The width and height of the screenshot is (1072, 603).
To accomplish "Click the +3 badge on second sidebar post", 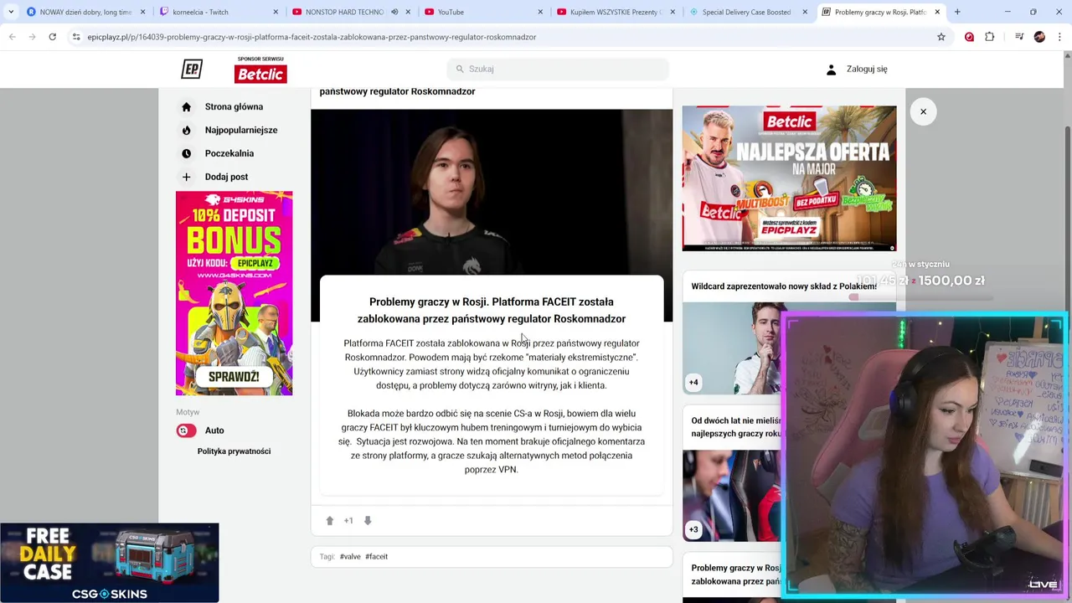I will coord(693,529).
